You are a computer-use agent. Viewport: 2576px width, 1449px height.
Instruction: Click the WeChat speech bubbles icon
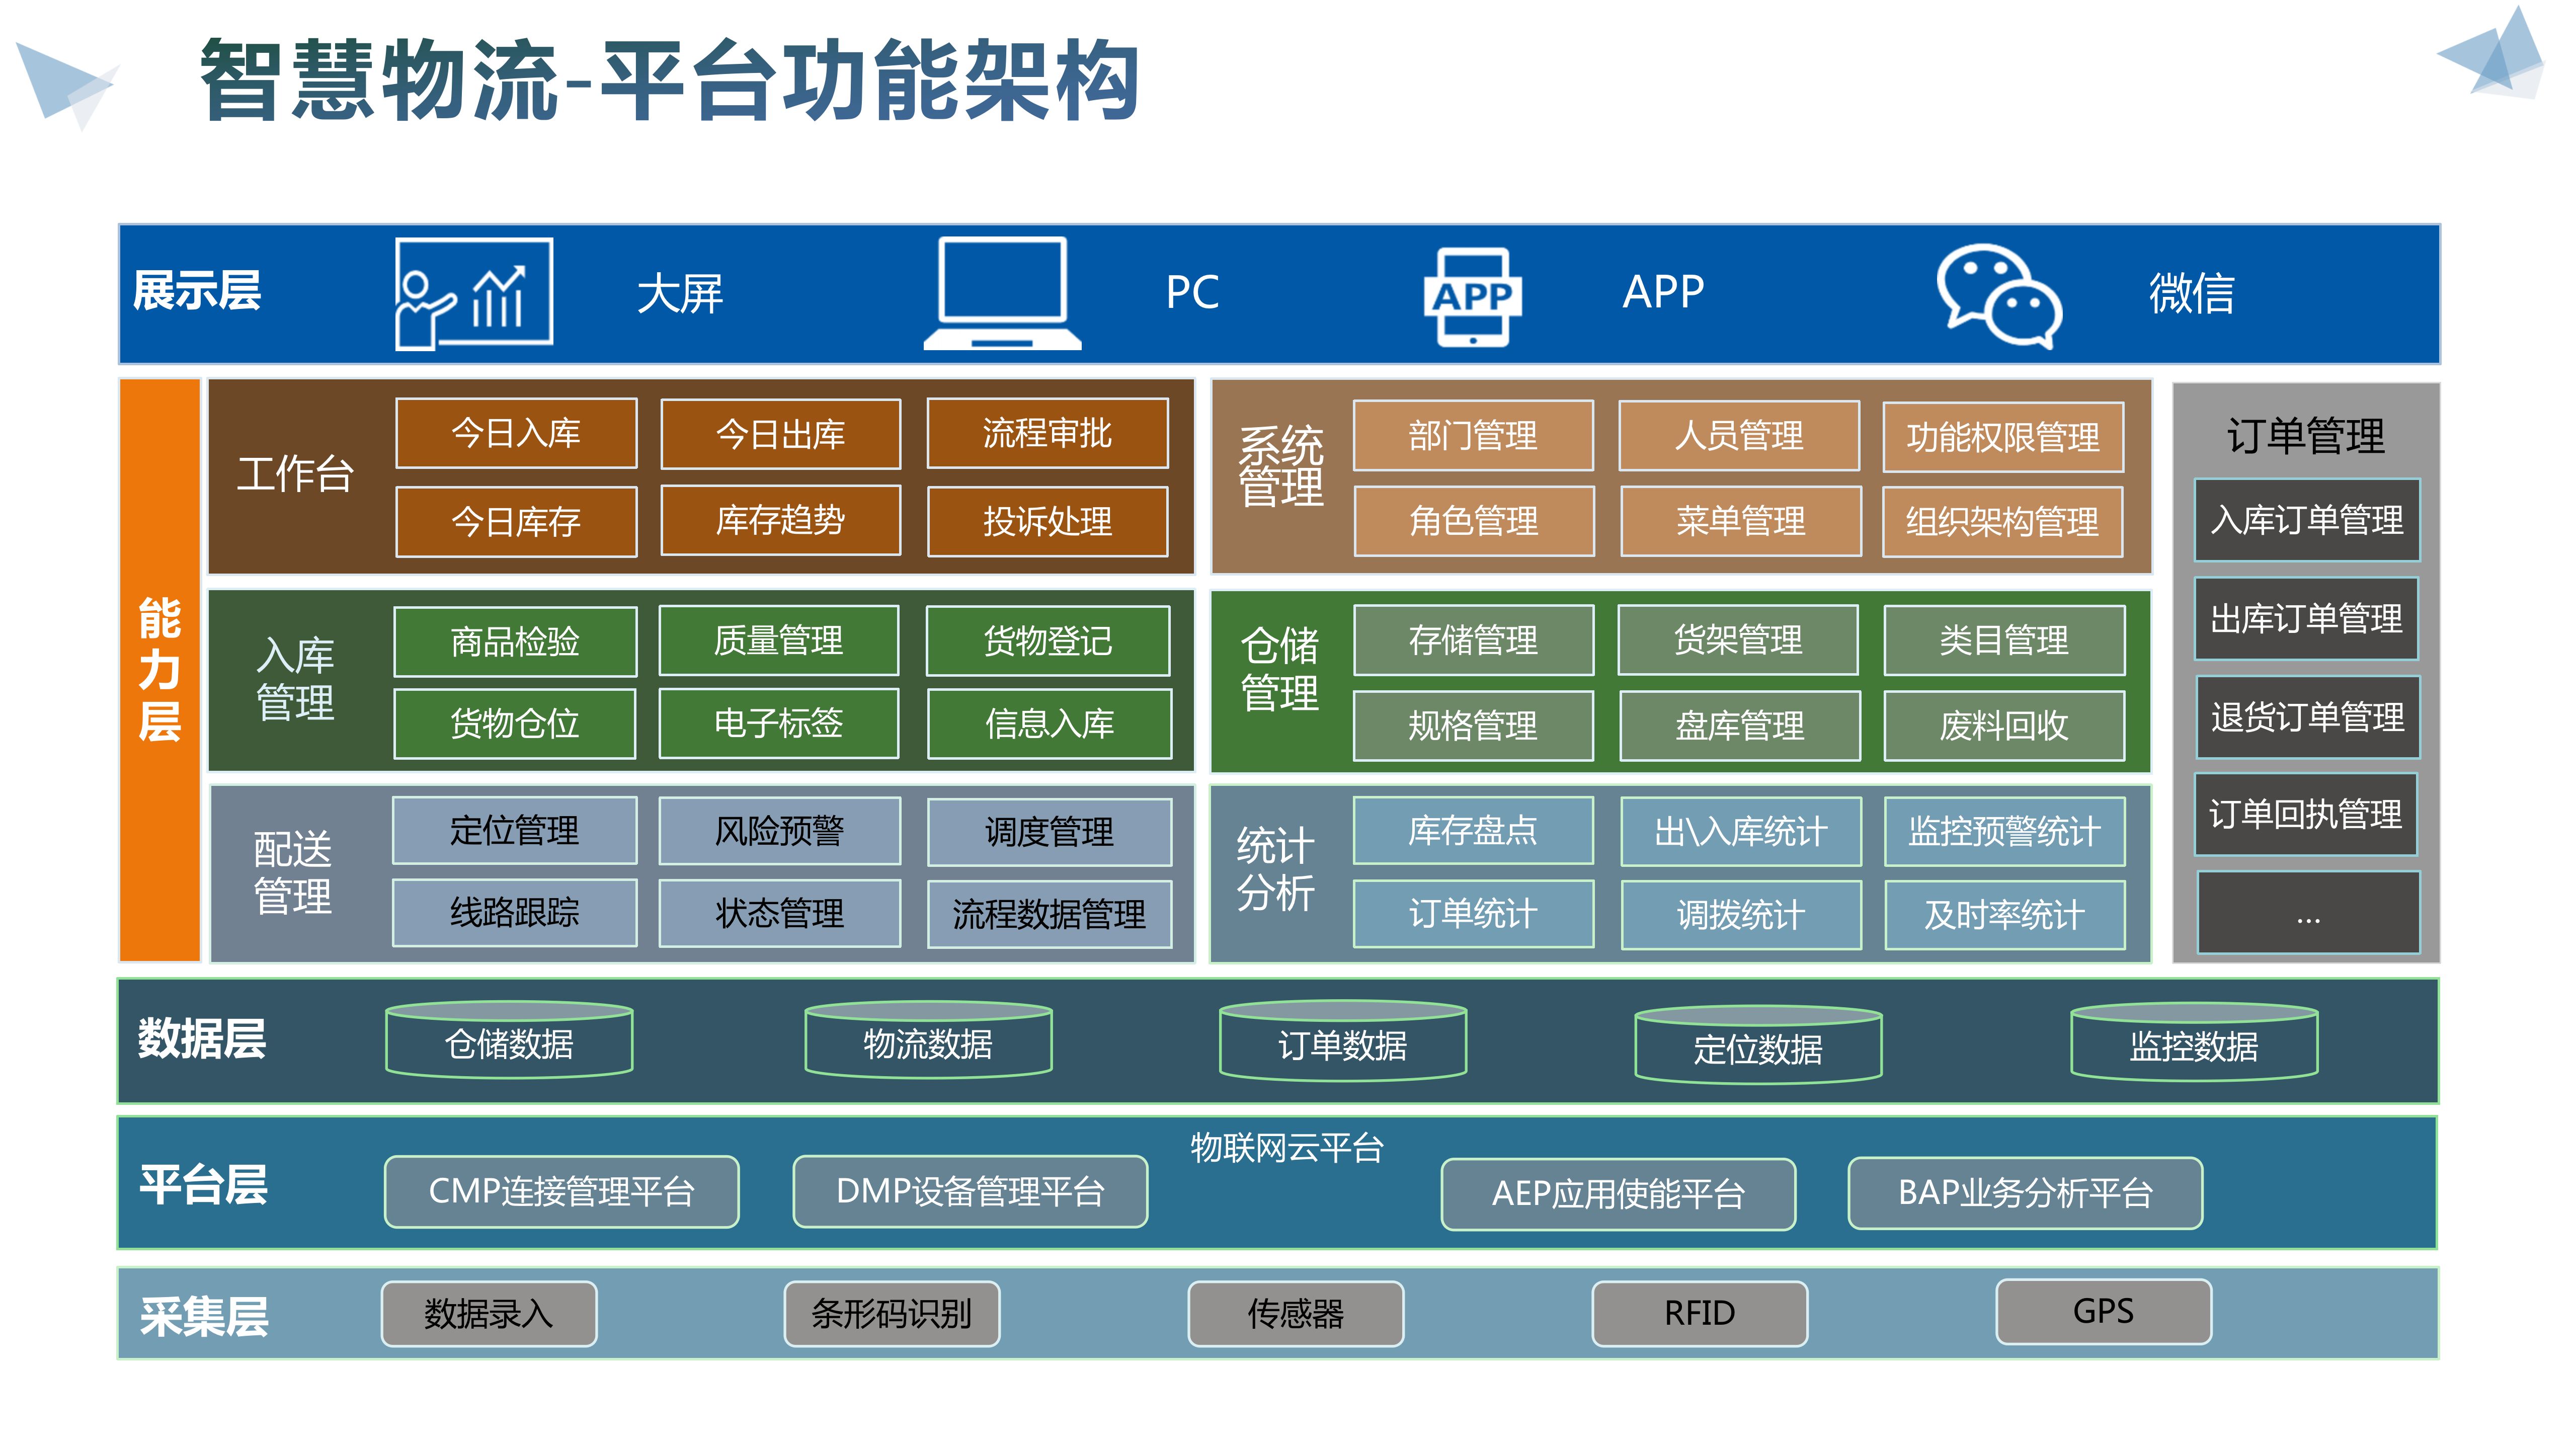click(x=1999, y=296)
